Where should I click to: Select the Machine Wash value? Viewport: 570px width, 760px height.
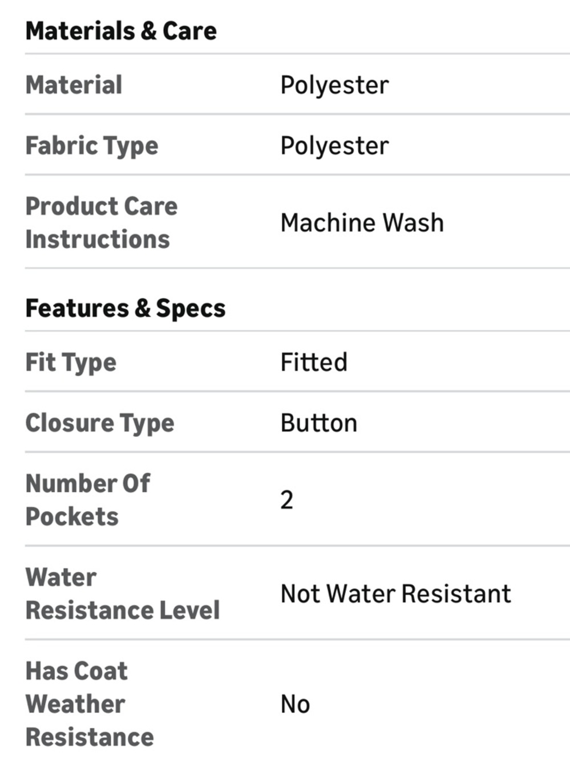362,222
